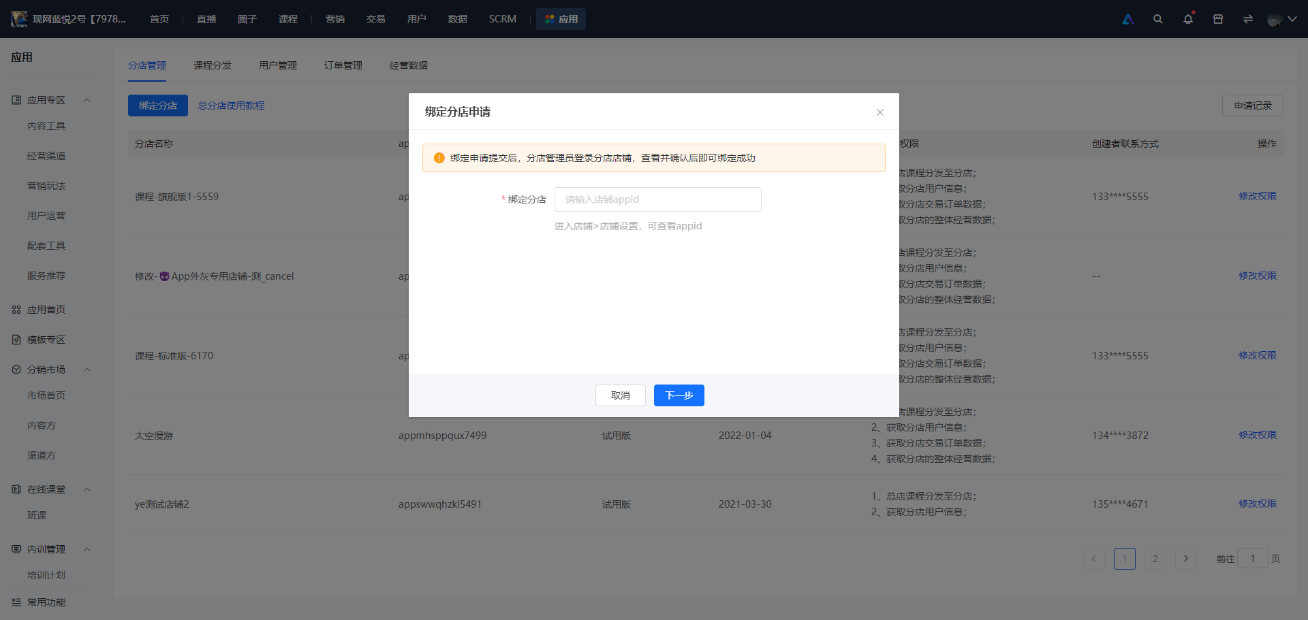Collapse the 内训管理 sidebar section
1308x620 pixels.
pos(87,549)
